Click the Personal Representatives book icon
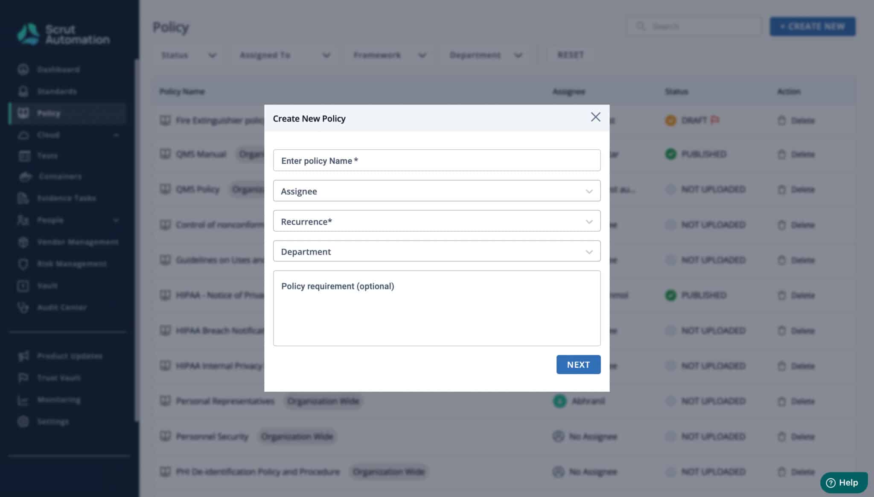Viewport: 874px width, 497px height. pos(165,401)
